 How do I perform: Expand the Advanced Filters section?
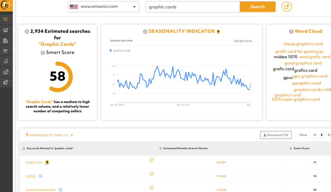(48, 135)
